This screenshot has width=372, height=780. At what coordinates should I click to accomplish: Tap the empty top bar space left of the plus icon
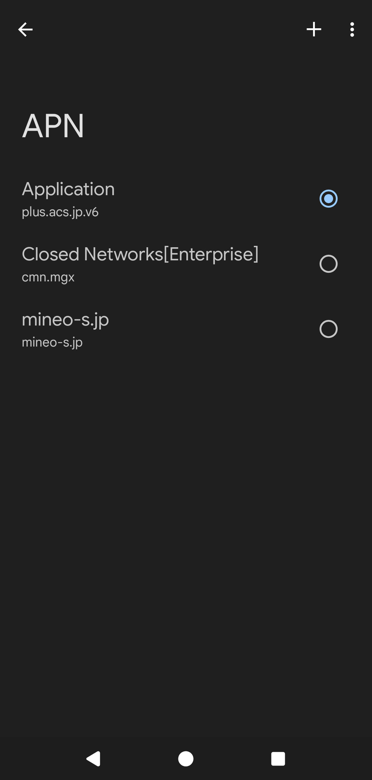click(x=172, y=30)
